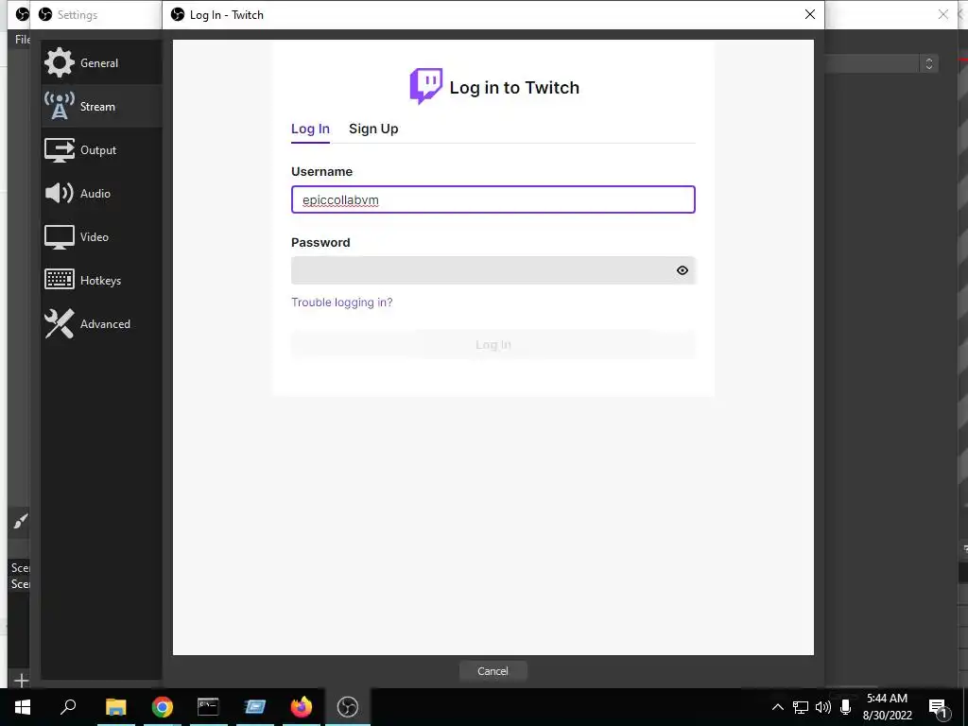Open the volume tray icon
Image resolution: width=968 pixels, height=726 pixels.
(823, 707)
